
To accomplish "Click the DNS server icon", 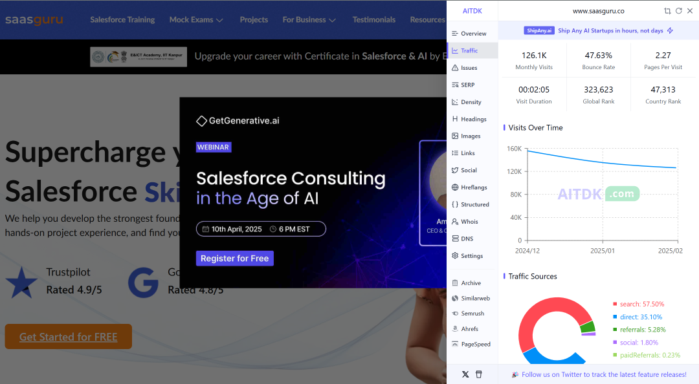I will click(x=455, y=239).
